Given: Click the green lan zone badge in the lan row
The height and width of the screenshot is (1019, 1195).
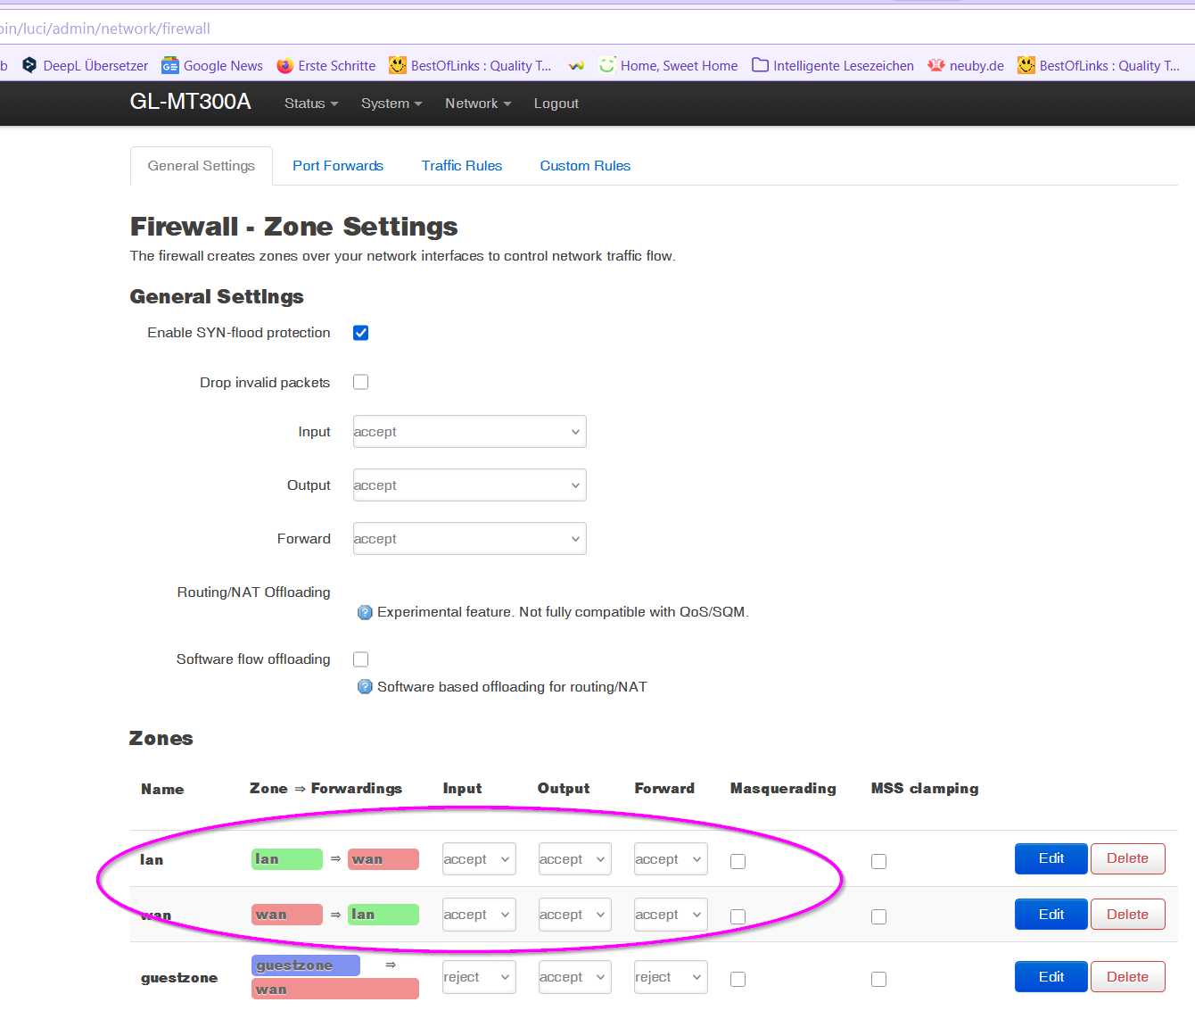Looking at the screenshot, I should coord(286,859).
